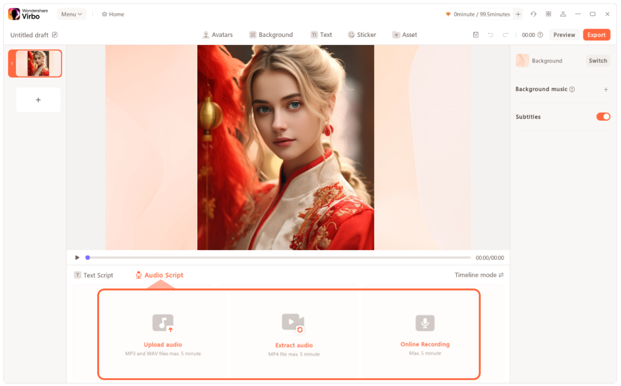Undo the last action
This screenshot has width=621, height=386.
click(x=490, y=35)
